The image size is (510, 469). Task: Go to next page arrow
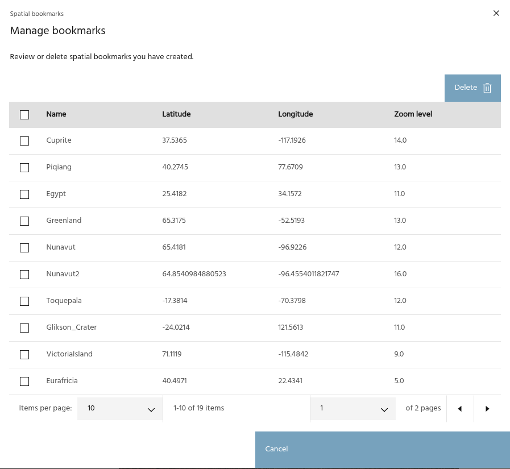(x=487, y=409)
